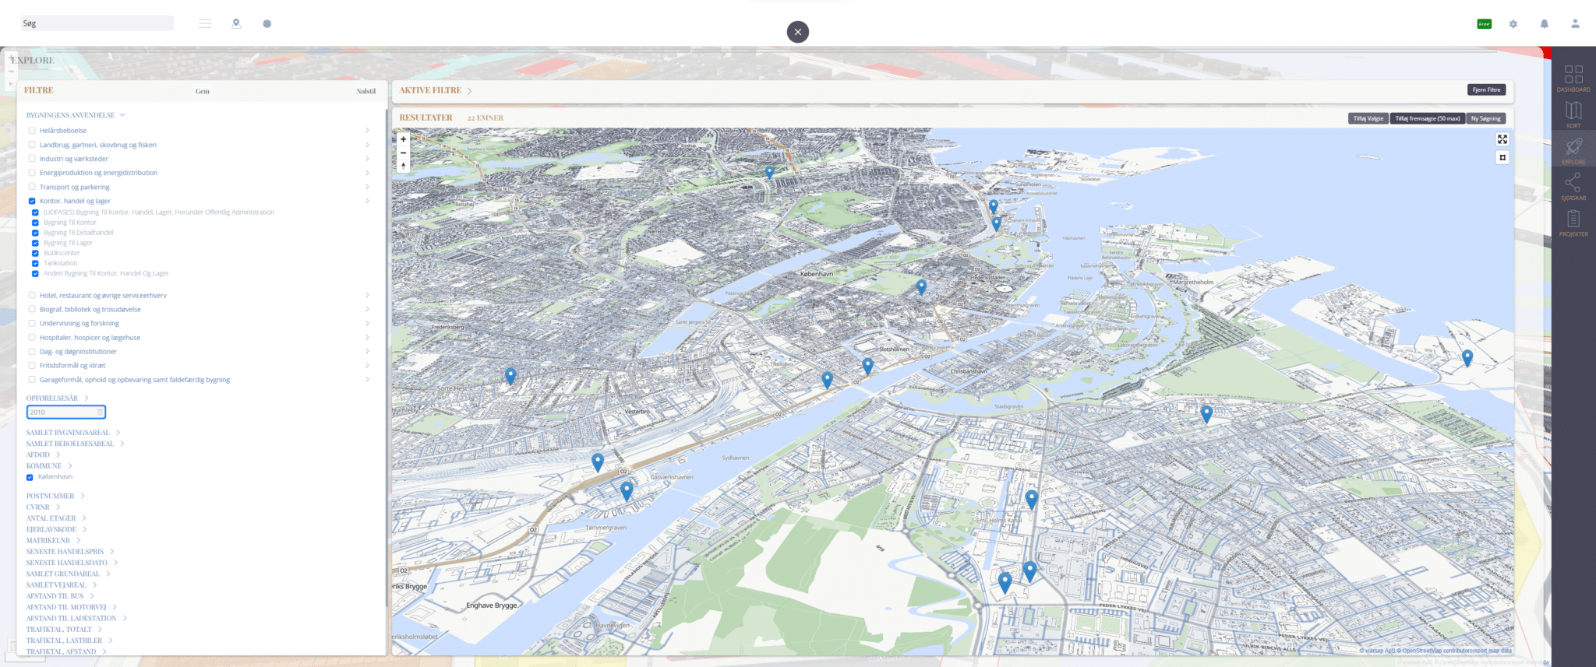Uncheck the Tankstation sub-filter

point(35,263)
